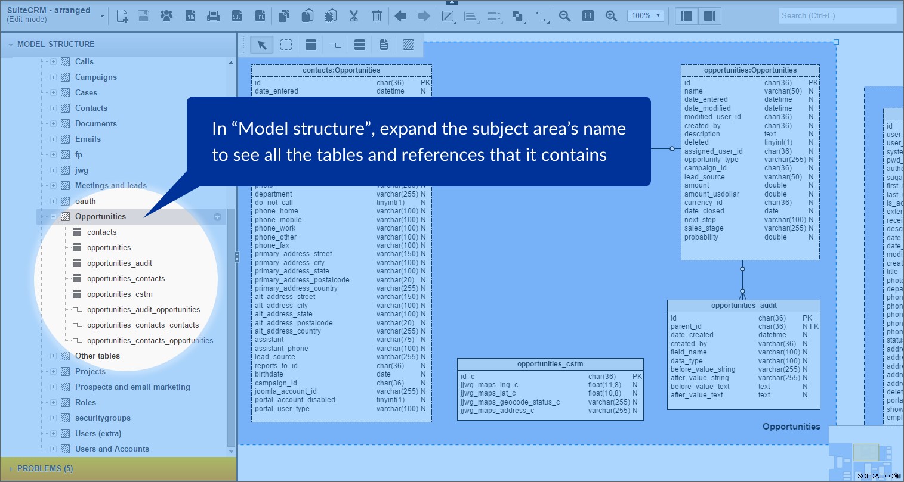The image size is (904, 482).
Task: Open the distribute objects options
Action: tap(494, 16)
